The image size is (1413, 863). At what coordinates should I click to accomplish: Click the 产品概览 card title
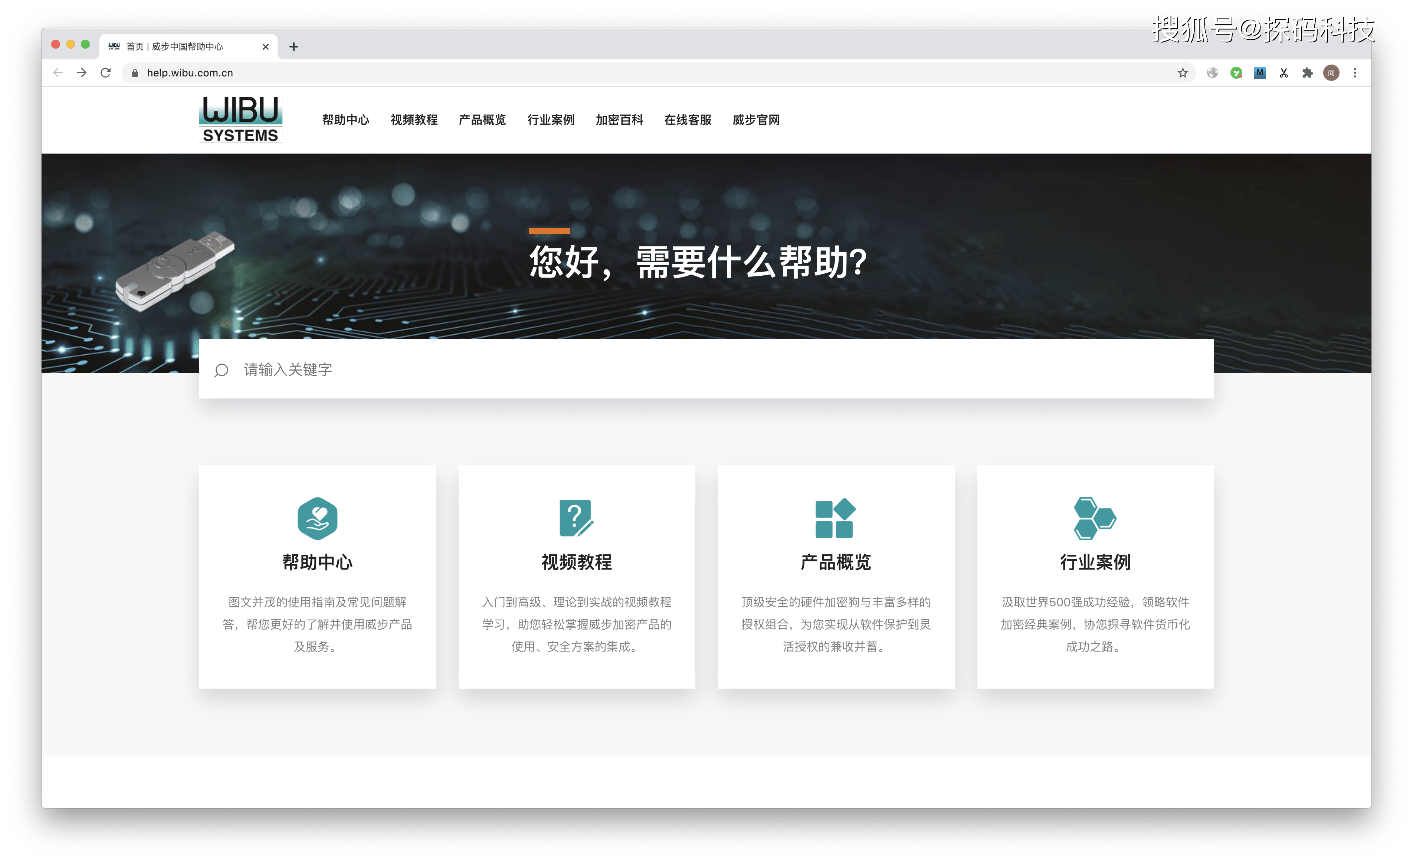click(x=836, y=562)
